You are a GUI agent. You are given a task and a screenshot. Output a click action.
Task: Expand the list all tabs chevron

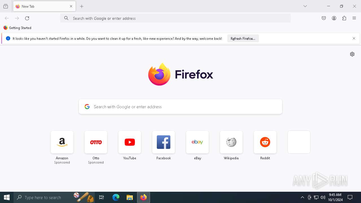[305, 6]
